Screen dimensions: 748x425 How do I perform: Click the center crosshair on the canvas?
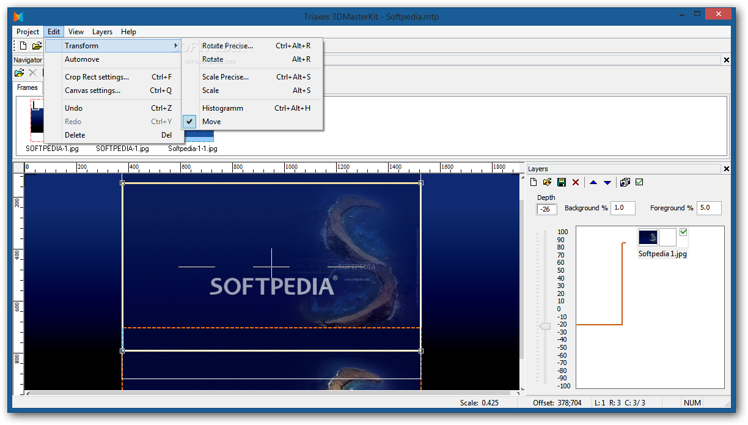(x=271, y=267)
